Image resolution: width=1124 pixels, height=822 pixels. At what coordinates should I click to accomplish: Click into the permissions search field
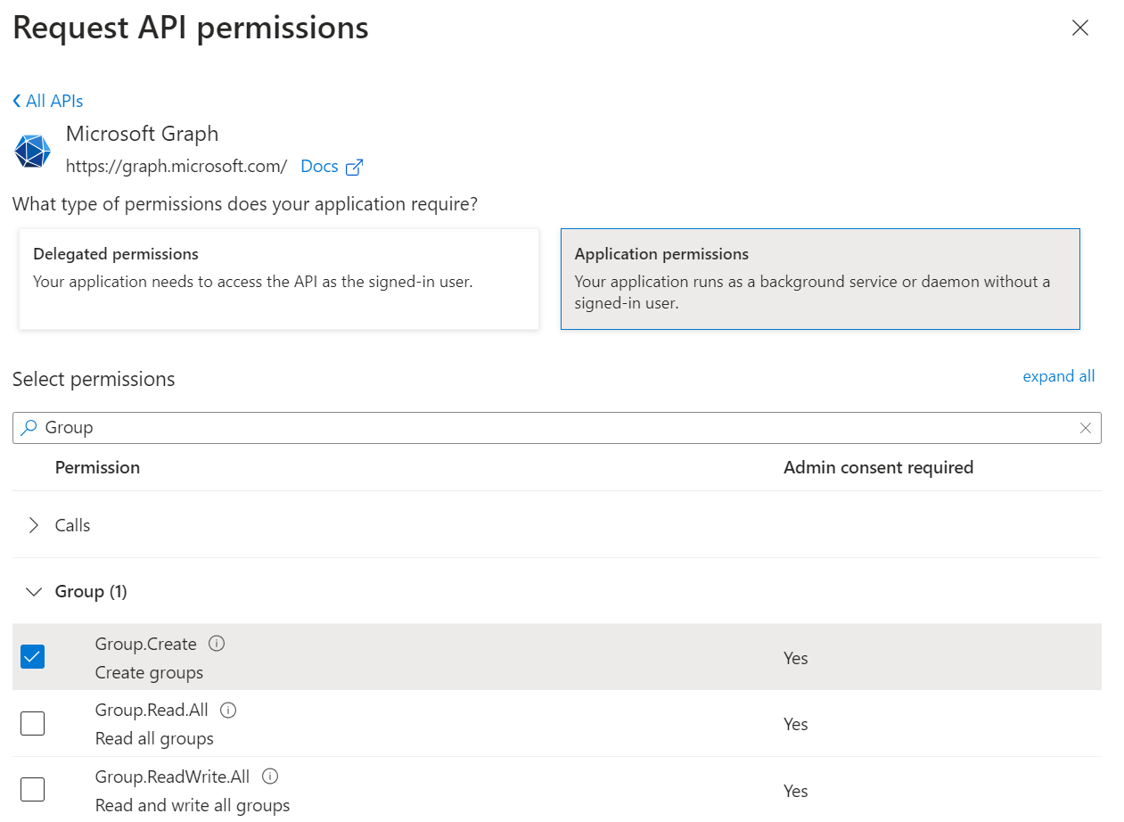(553, 428)
